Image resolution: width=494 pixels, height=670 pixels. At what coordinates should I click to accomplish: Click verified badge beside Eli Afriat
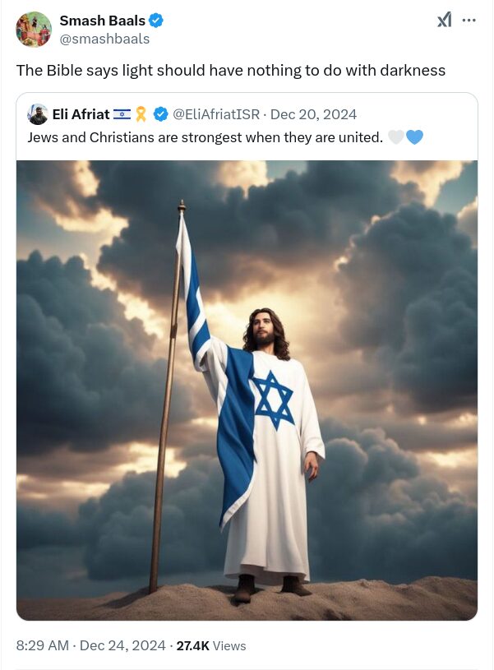[161, 114]
